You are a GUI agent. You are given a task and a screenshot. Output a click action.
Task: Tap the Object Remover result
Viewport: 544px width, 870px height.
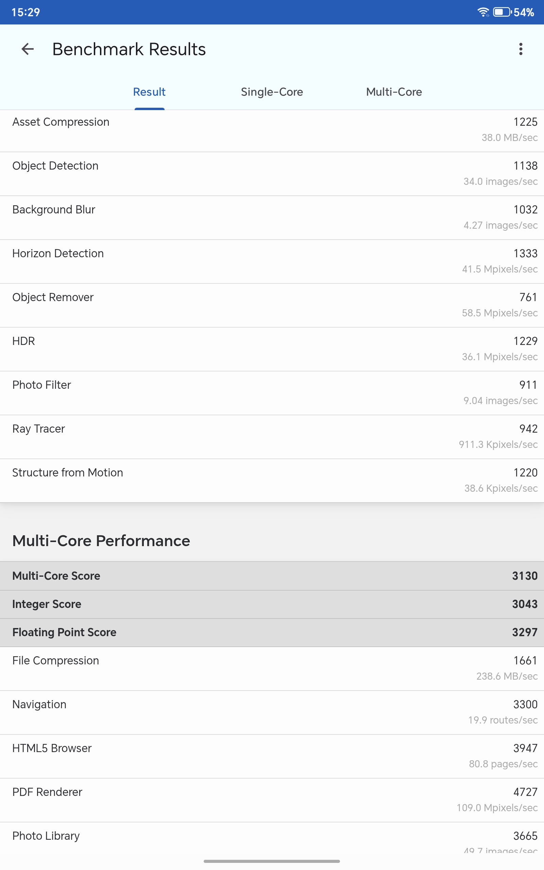(x=272, y=305)
